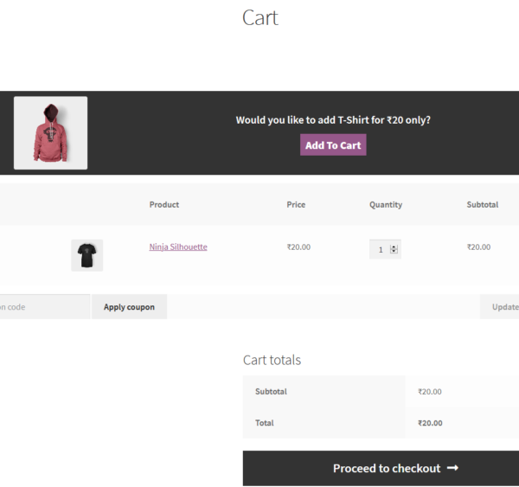Select the Subtotal label in Cart totals
Screen dimensions: 519x487
(271, 391)
